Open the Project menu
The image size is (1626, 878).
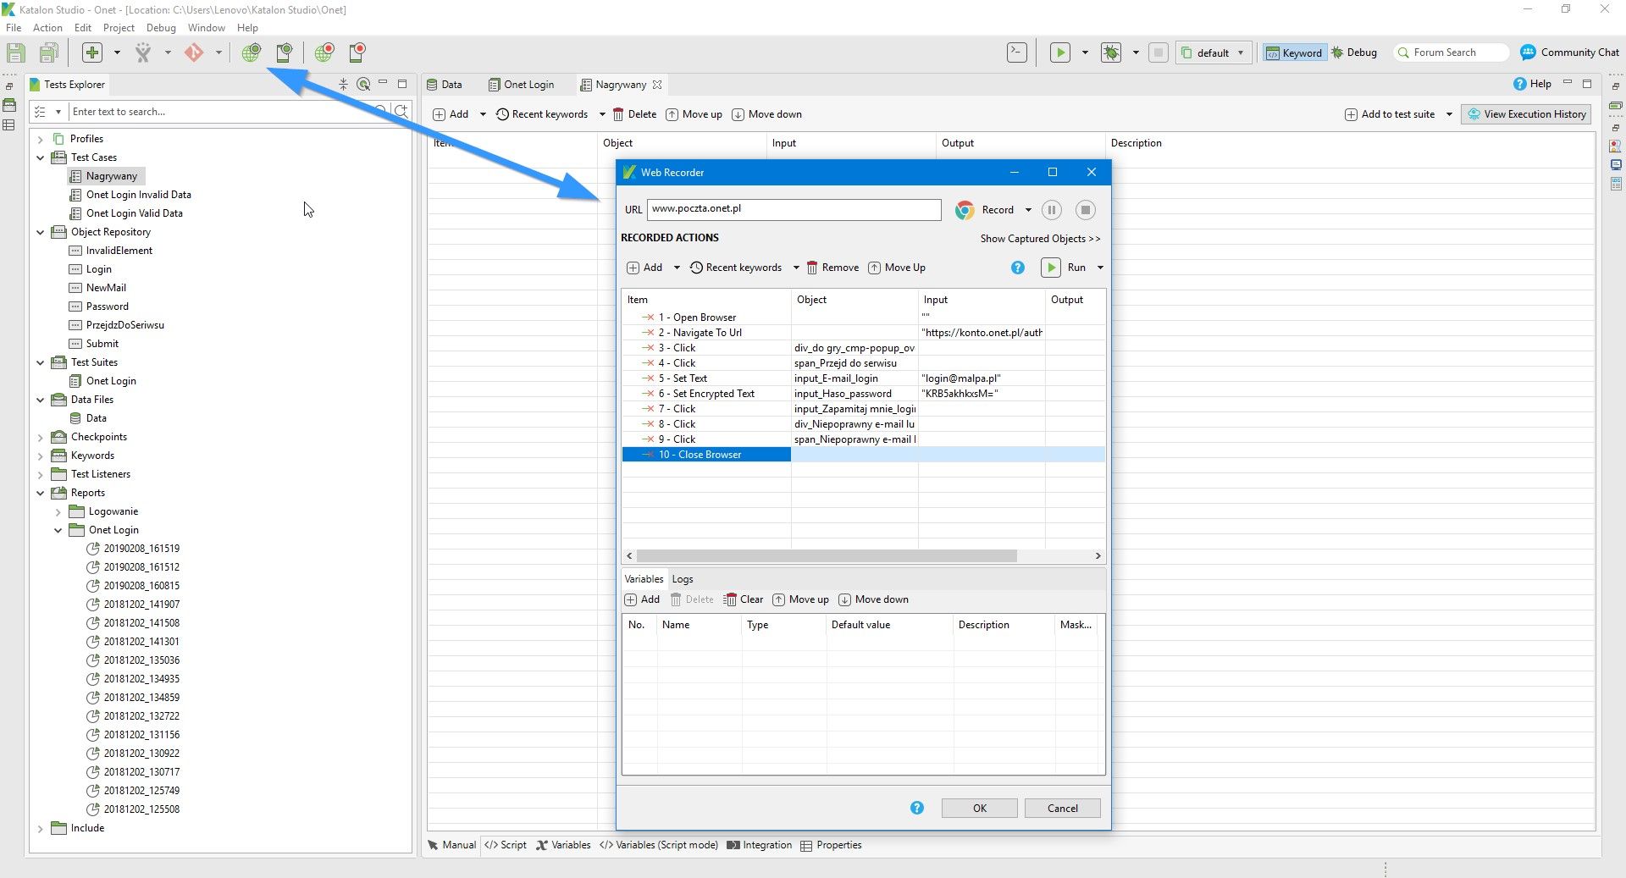[x=119, y=28]
